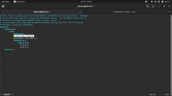Click the Wi-Fi status icon
The width and height of the screenshot is (172, 96).
[x=152, y=2]
